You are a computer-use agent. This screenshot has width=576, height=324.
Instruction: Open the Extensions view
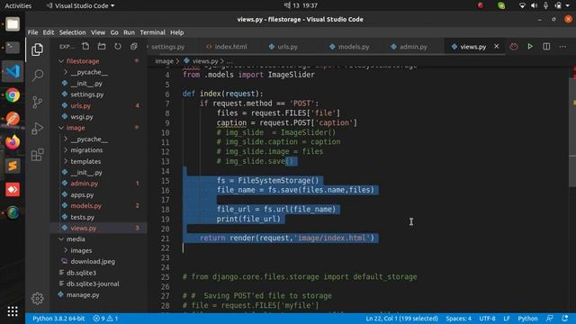[37, 155]
